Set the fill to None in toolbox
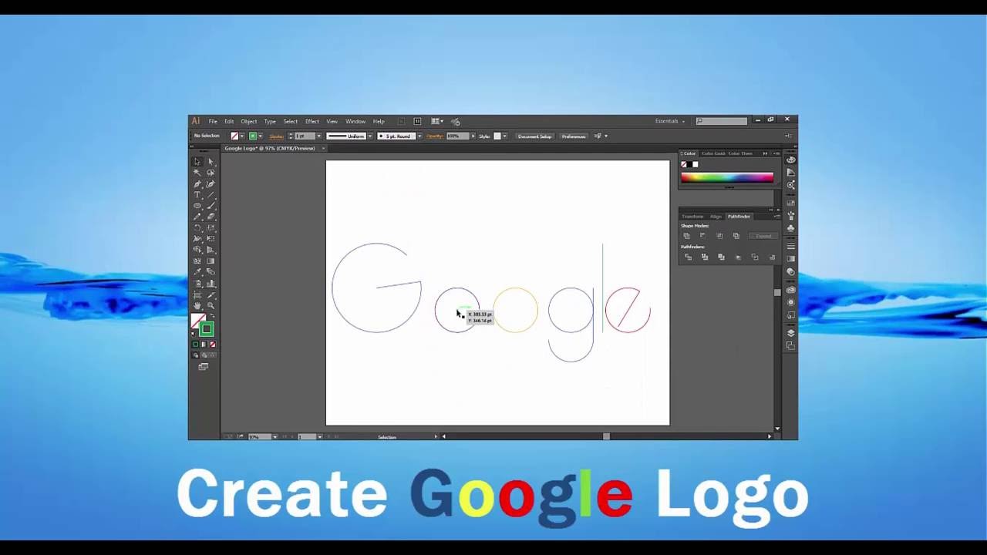This screenshot has height=555, width=987. (213, 344)
